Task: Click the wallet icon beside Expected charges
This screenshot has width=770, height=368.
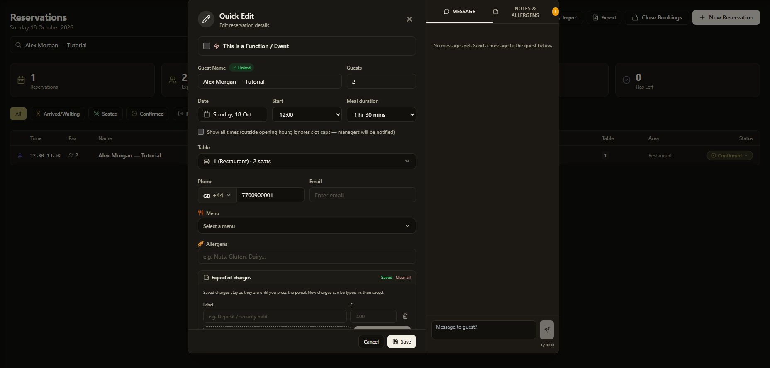Action: pyautogui.click(x=206, y=278)
